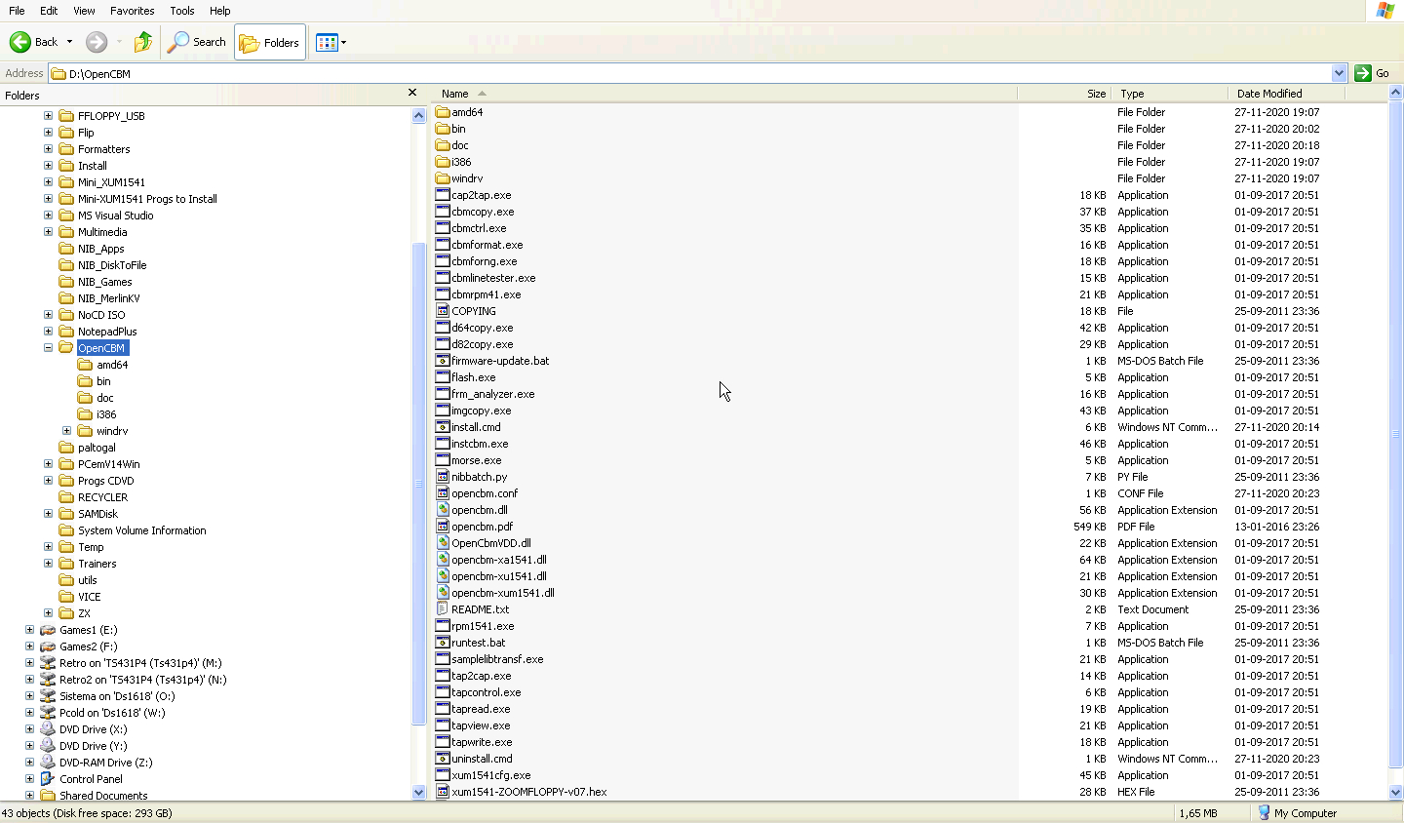Go up one folder level icon
This screenshot has height=823, width=1404.
pos(143,42)
